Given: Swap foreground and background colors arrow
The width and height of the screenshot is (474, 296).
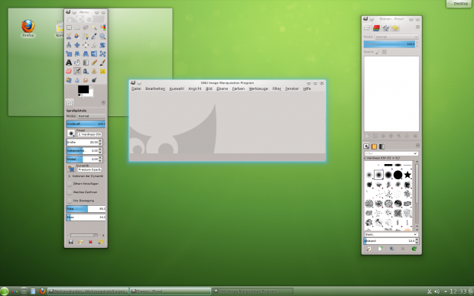Looking at the screenshot, I should coord(92,87).
